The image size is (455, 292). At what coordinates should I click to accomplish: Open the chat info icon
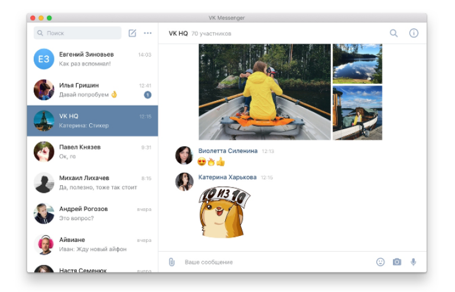coord(414,33)
